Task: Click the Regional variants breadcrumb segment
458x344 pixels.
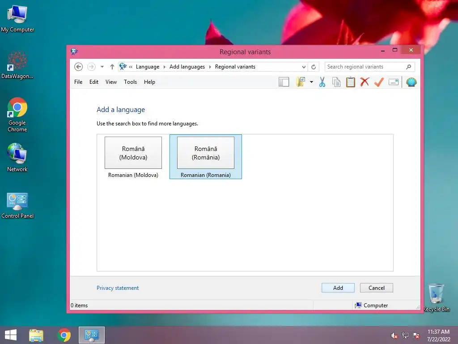Action: pyautogui.click(x=235, y=67)
